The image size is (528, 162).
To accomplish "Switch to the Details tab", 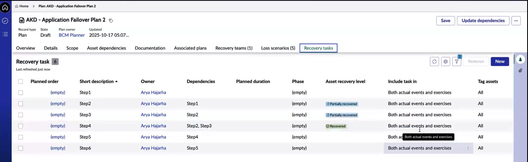I will tap(51, 48).
